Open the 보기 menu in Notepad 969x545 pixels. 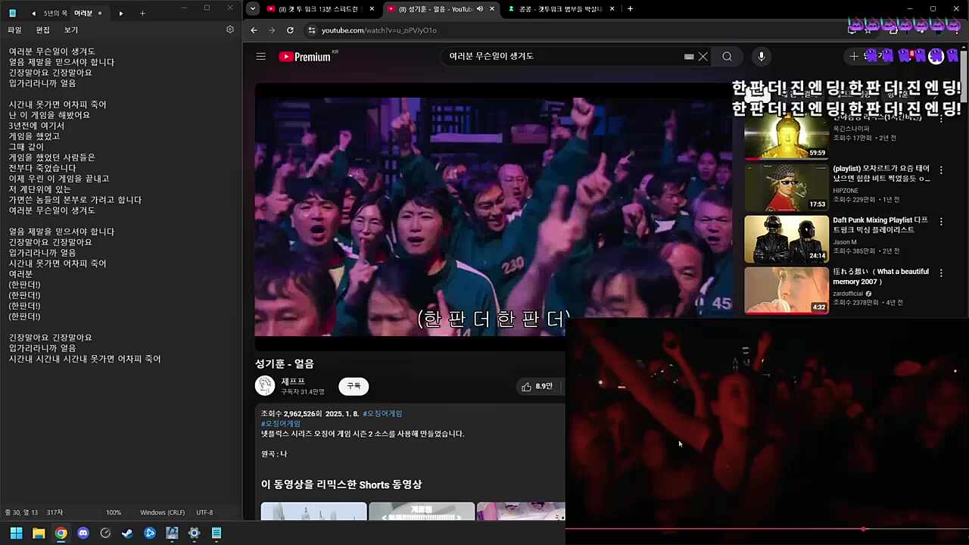pyautogui.click(x=70, y=30)
